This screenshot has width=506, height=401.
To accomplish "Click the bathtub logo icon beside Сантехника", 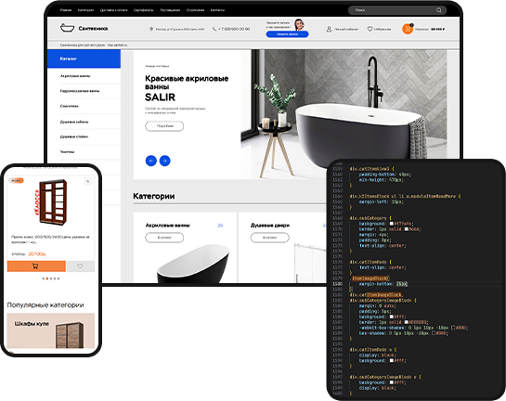I will (67, 28).
